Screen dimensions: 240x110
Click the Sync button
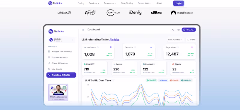tap(191, 40)
